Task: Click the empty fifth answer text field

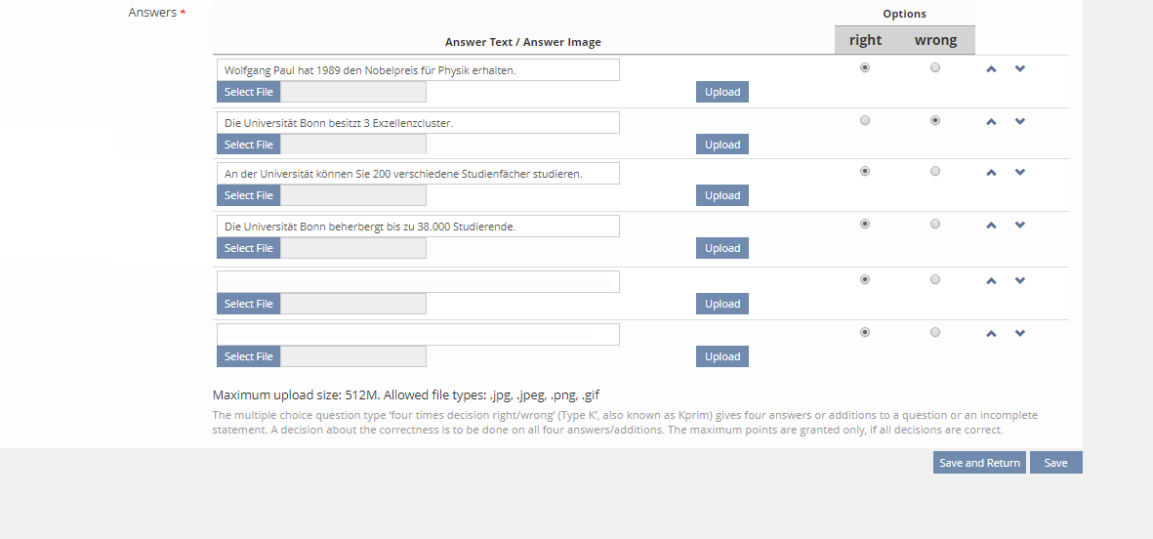Action: coord(418,282)
